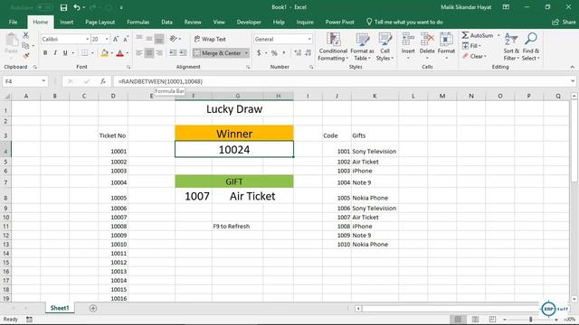579x325 pixels.
Task: Apply the yellow fill color bucket
Action: click(x=105, y=53)
